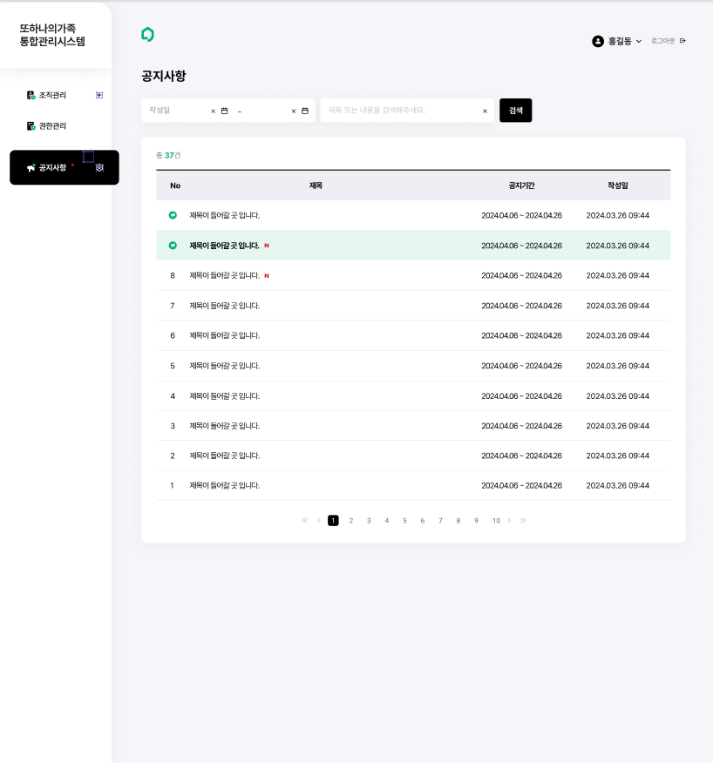Click the megaphone icon beside 공지사항
The height and width of the screenshot is (763, 713).
(31, 168)
